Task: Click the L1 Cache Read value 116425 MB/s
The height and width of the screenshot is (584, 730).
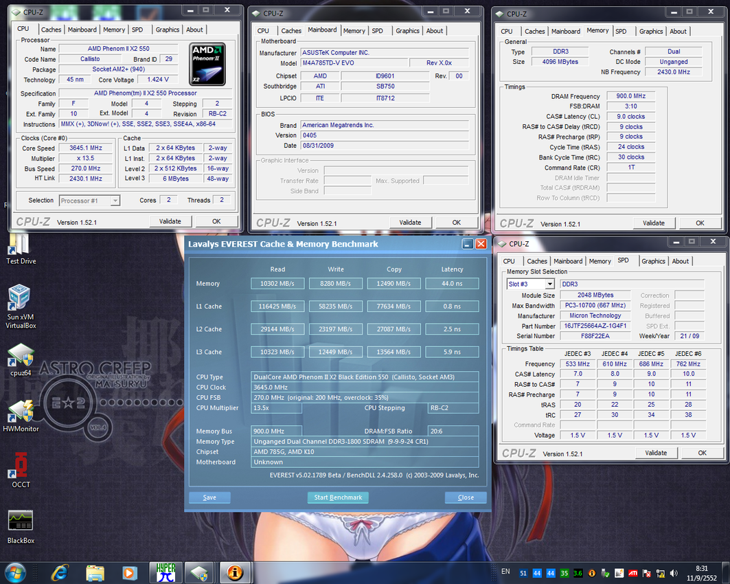Action: pyautogui.click(x=277, y=306)
